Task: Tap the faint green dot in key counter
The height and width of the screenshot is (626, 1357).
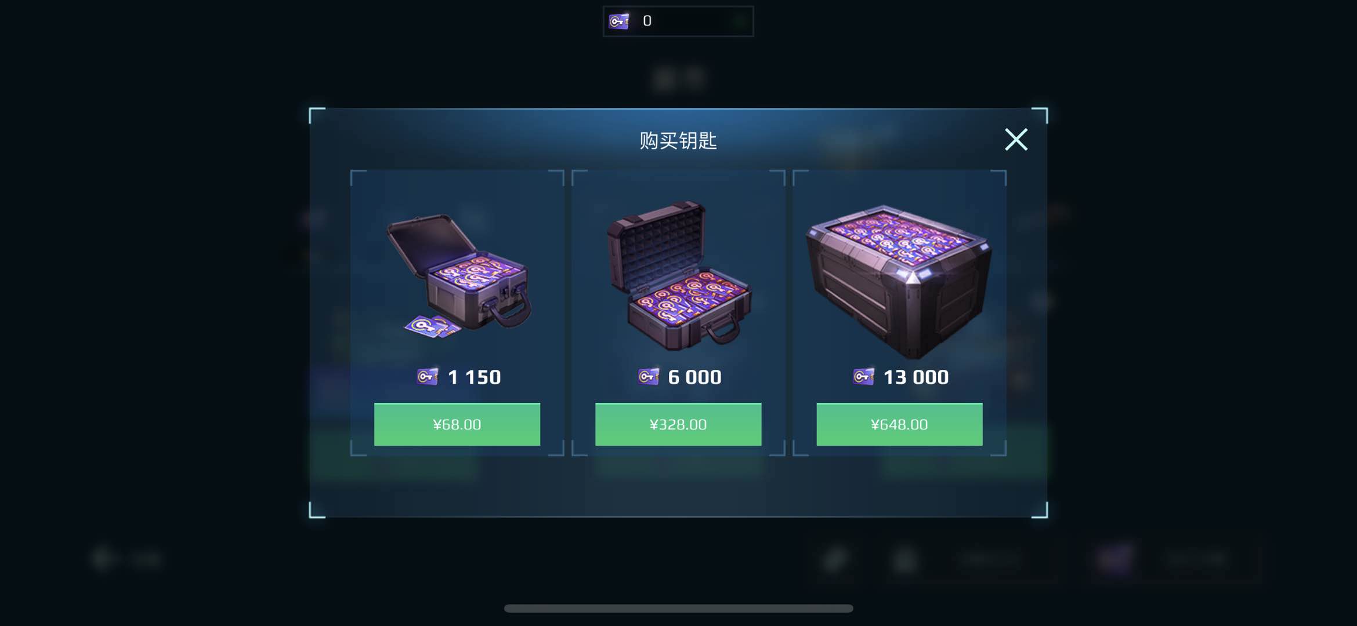Action: tap(740, 22)
